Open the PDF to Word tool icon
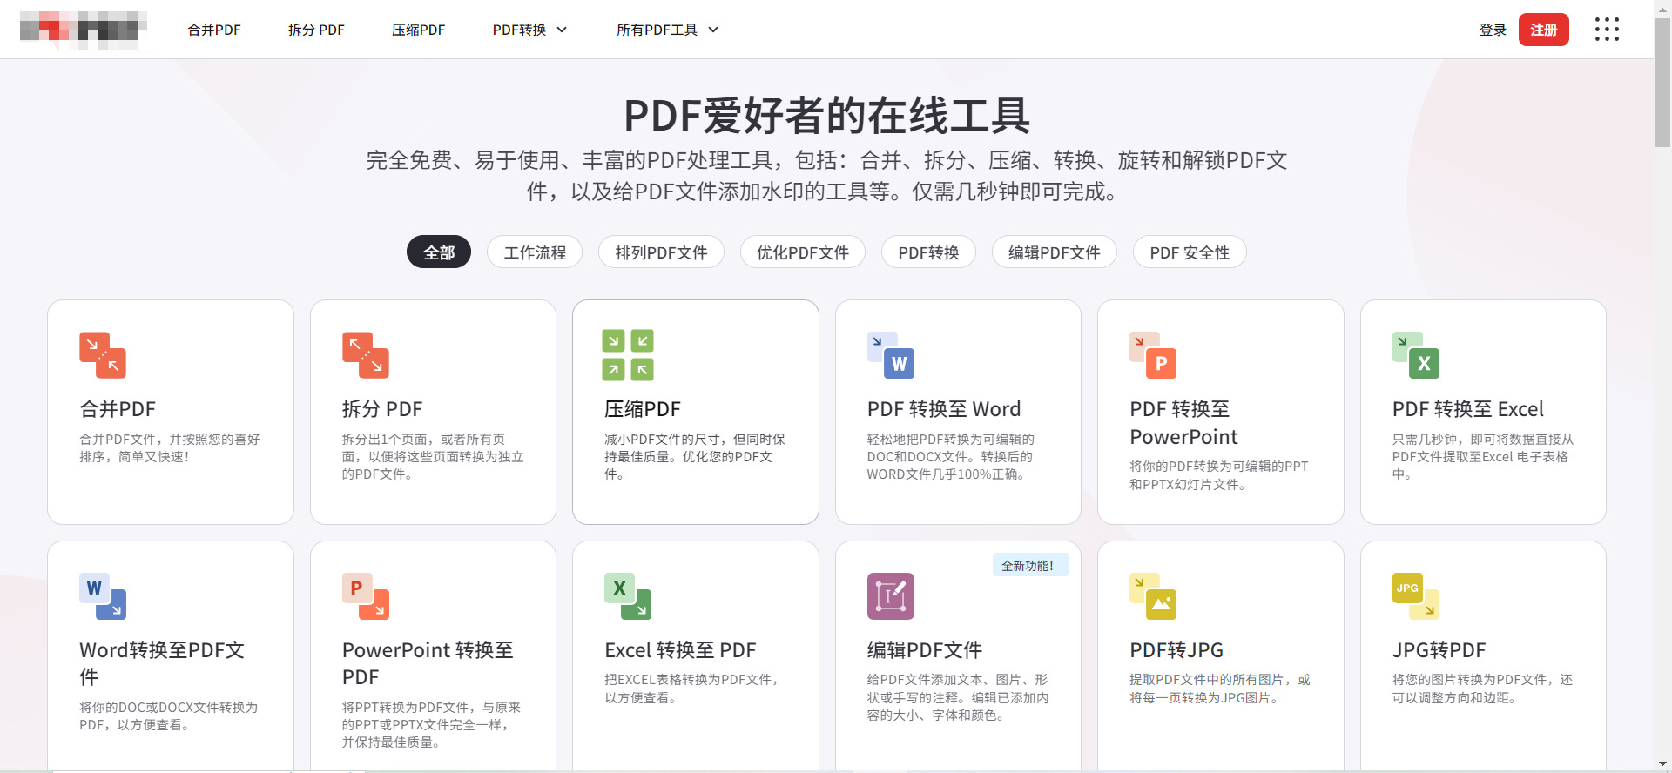Viewport: 1672px width, 773px height. (x=891, y=355)
